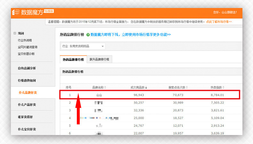Click the 5,109.04 cell
The image size is (253, 144).
217,118
